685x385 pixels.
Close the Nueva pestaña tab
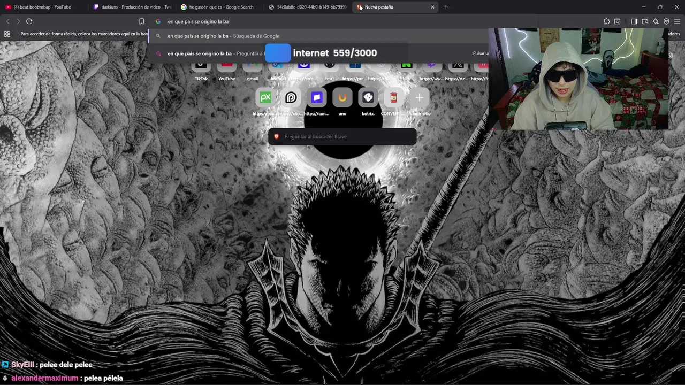pos(432,7)
